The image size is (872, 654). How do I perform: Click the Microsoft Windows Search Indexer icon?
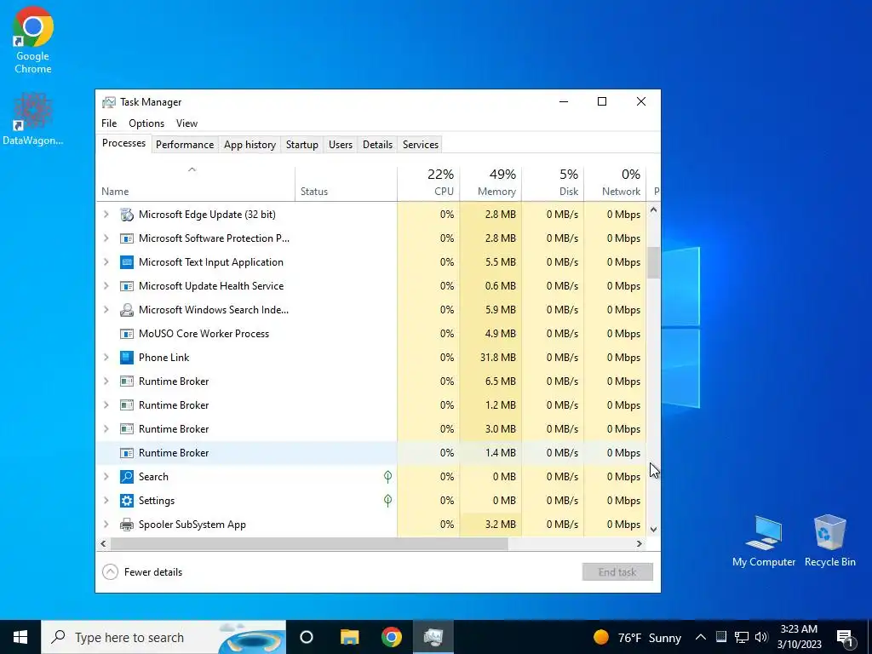pyautogui.click(x=127, y=310)
